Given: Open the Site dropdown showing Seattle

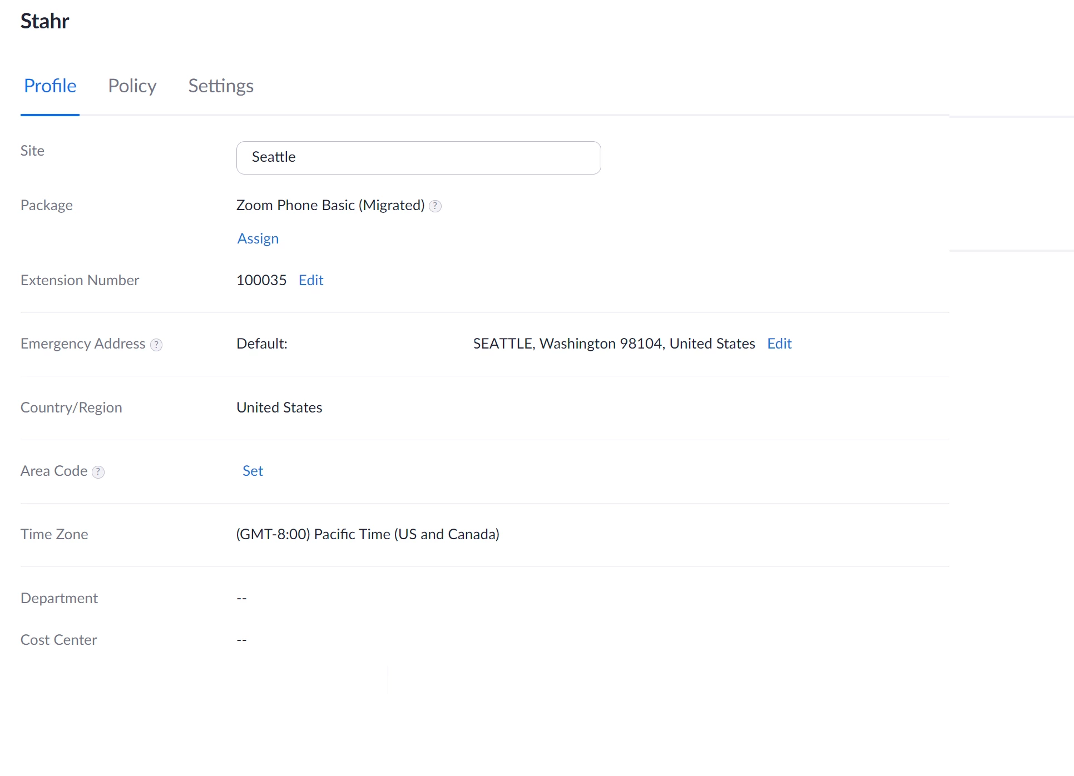Looking at the screenshot, I should coord(418,157).
